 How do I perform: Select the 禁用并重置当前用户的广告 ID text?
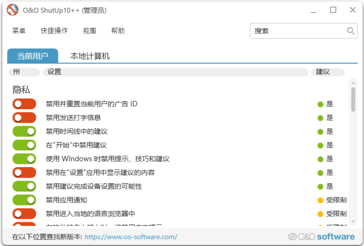92,104
